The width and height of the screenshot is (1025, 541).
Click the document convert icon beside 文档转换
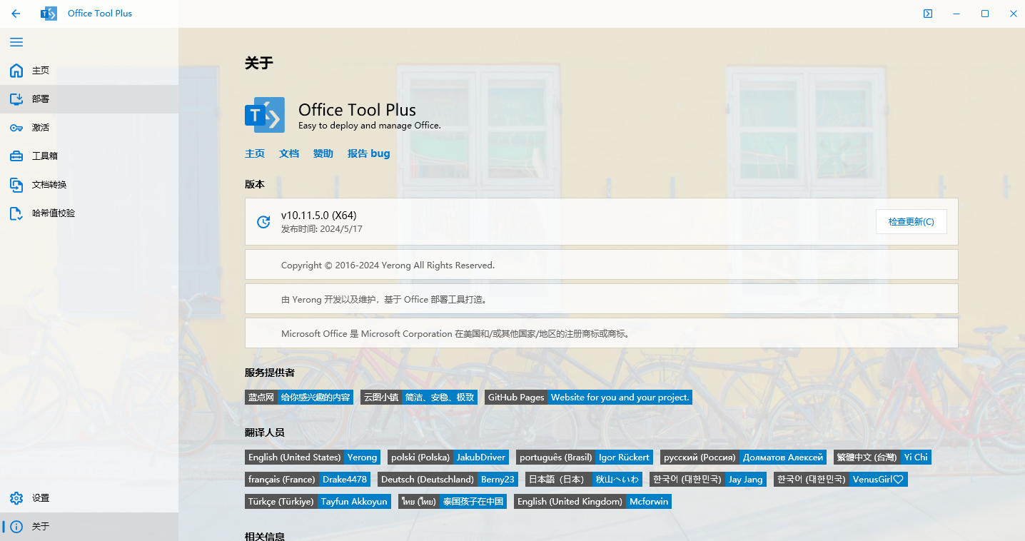16,185
